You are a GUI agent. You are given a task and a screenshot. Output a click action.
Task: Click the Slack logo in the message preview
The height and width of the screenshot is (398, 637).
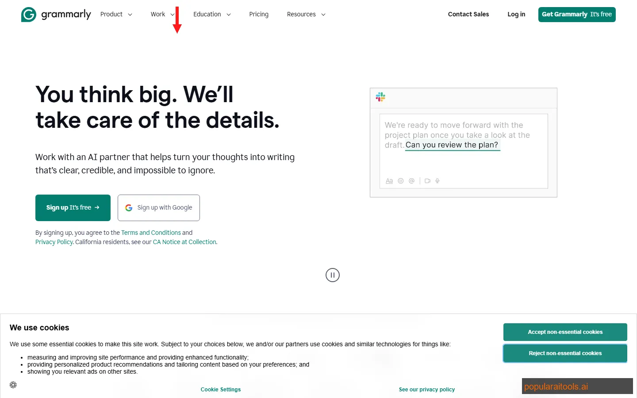pos(380,97)
